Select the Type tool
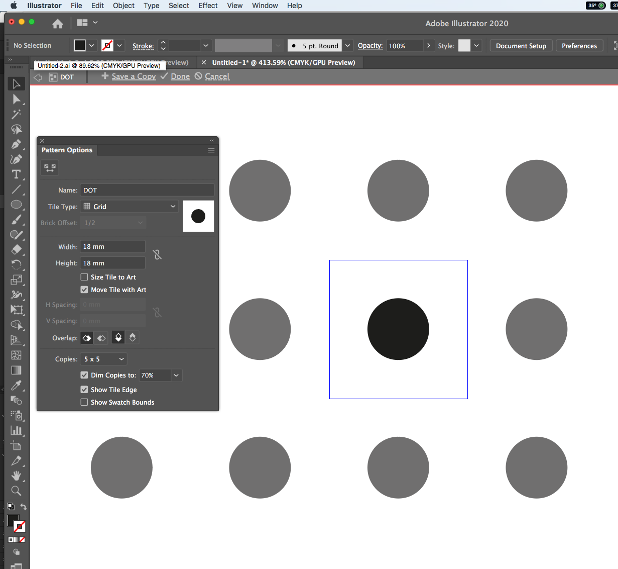The height and width of the screenshot is (569, 618). (x=17, y=174)
